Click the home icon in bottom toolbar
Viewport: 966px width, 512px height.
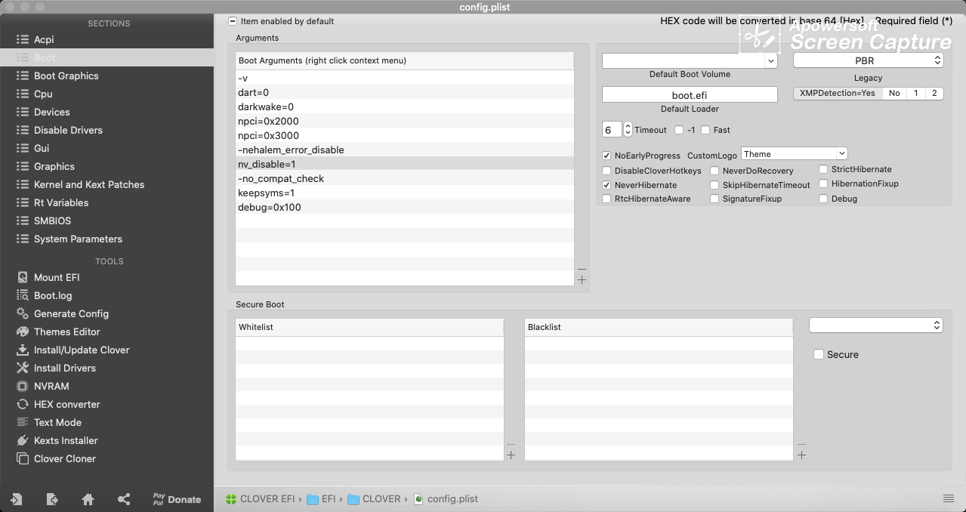click(x=88, y=499)
